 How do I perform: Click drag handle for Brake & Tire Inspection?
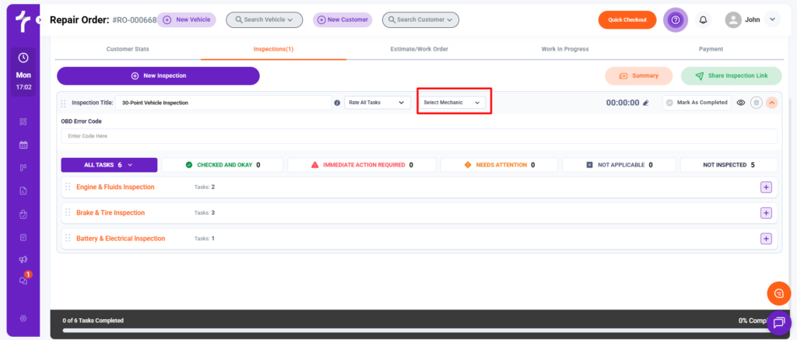(x=68, y=212)
